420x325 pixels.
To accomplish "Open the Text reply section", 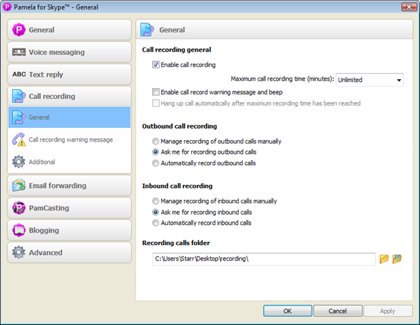I will pyautogui.click(x=70, y=74).
